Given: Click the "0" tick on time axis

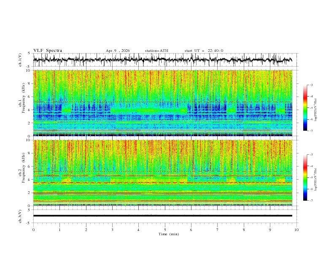Looking at the screenshot, I should 33,230.
